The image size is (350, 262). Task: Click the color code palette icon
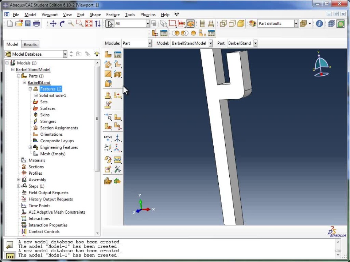click(x=253, y=24)
